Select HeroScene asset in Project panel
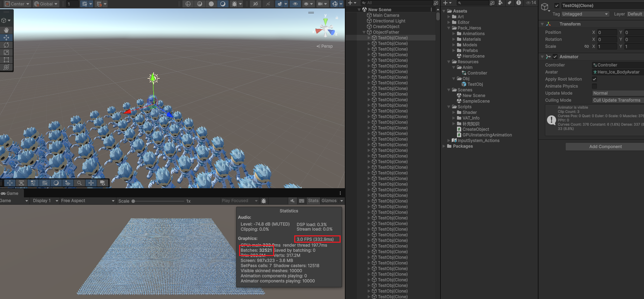Image resolution: width=644 pixels, height=299 pixels. pos(473,56)
